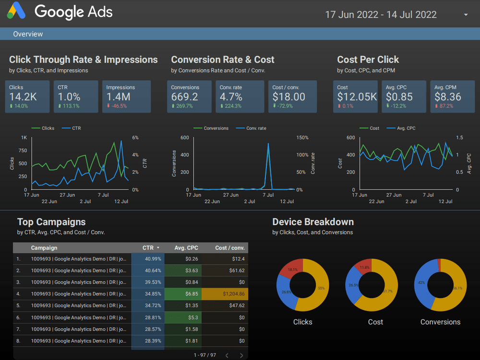Sort by the CTR column header
Viewport: 480px width, 360px height.
pyautogui.click(x=148, y=248)
